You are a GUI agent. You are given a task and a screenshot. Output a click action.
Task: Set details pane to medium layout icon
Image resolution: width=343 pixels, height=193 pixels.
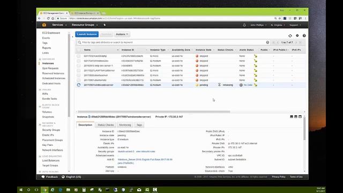(x=296, y=117)
